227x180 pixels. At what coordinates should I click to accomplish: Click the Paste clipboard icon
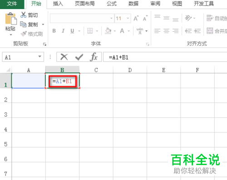(11, 19)
